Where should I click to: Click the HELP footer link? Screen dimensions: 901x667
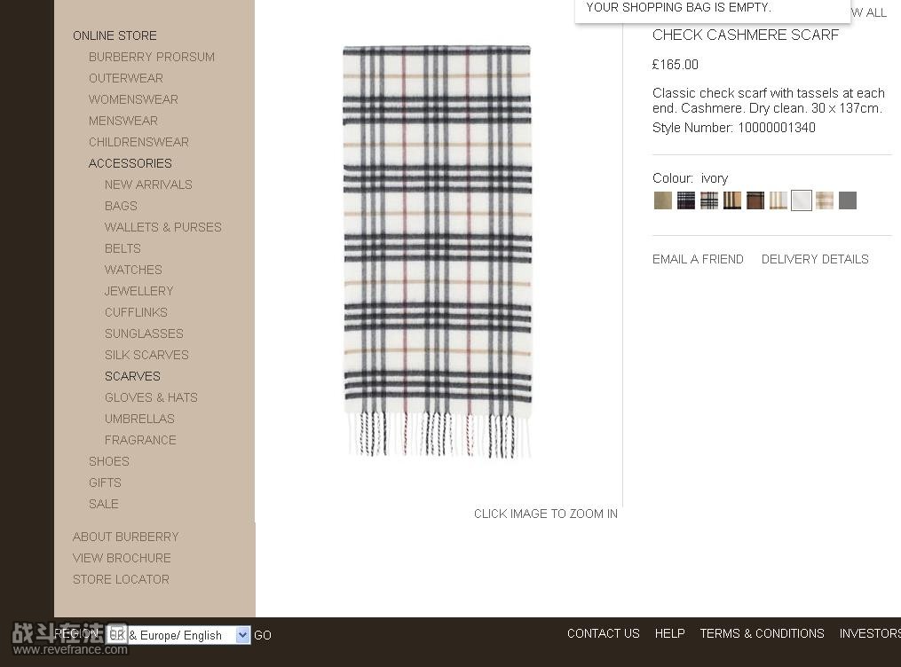(x=670, y=633)
